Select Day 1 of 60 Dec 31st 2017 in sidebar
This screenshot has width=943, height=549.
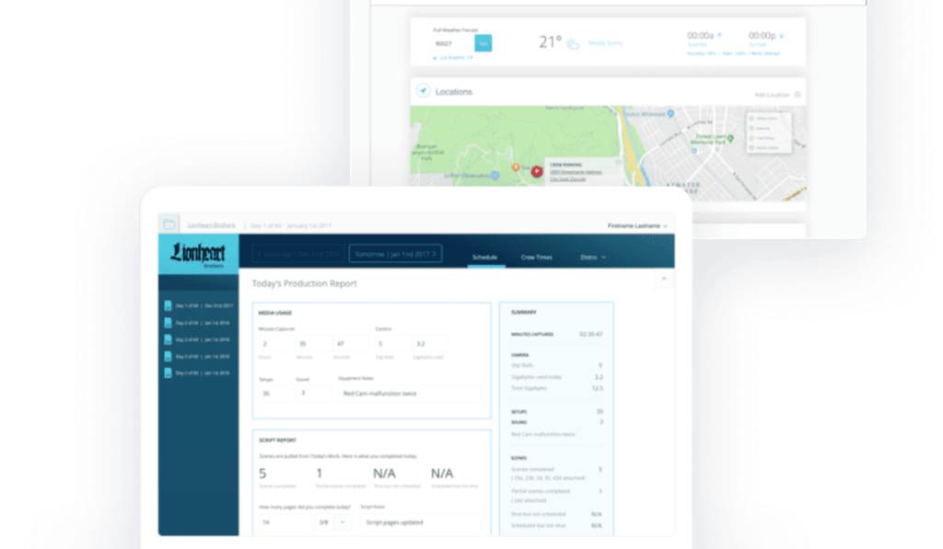pyautogui.click(x=199, y=305)
